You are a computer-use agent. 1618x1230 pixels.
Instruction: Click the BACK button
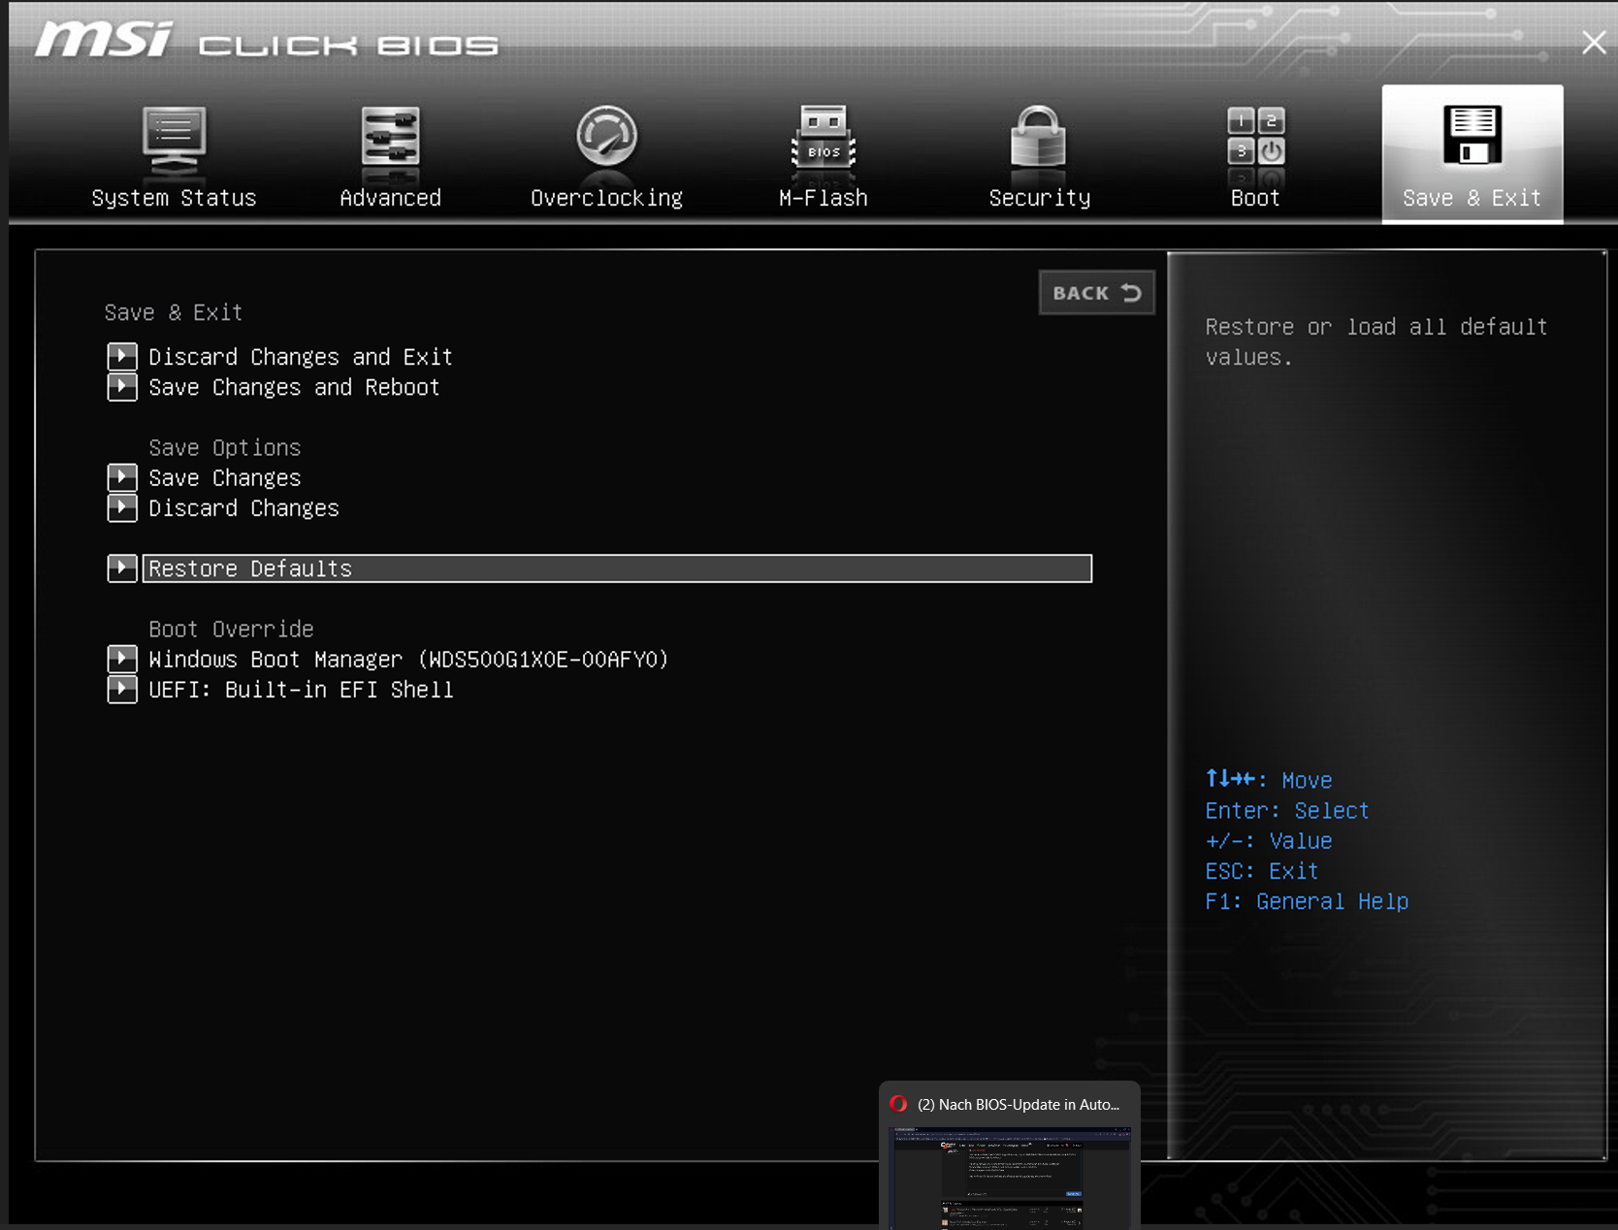coord(1097,292)
